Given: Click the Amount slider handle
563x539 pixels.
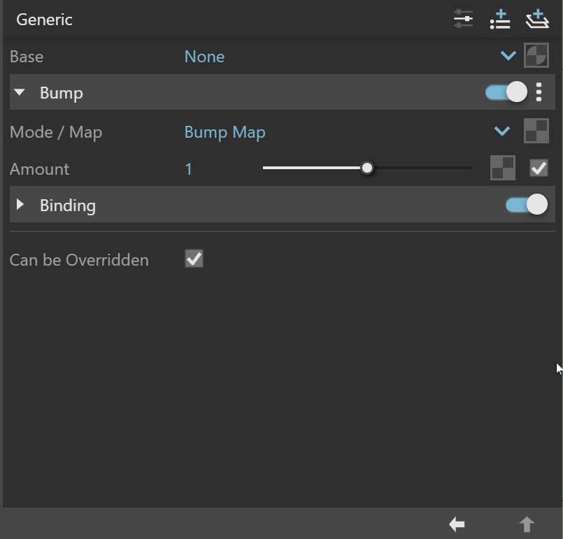Looking at the screenshot, I should click(367, 168).
